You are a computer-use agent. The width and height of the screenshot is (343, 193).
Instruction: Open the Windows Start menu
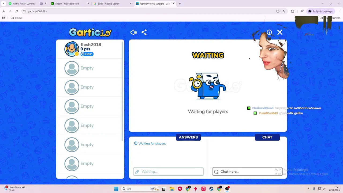tap(116, 189)
